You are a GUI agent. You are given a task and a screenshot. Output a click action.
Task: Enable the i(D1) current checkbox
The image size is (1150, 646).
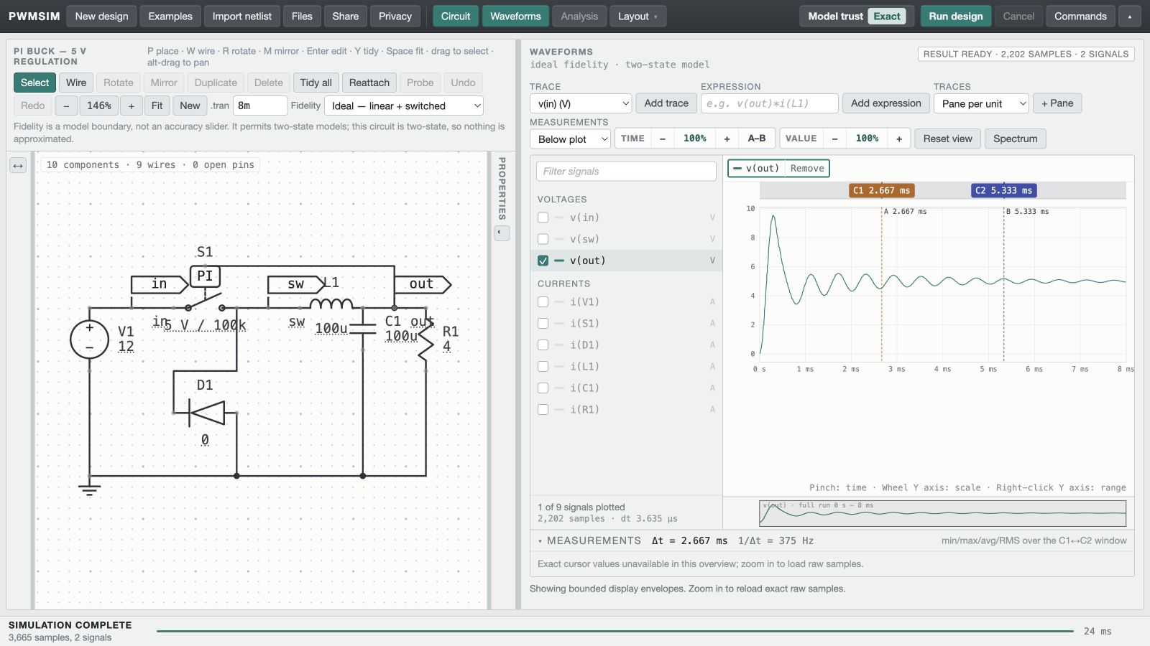pyautogui.click(x=543, y=345)
